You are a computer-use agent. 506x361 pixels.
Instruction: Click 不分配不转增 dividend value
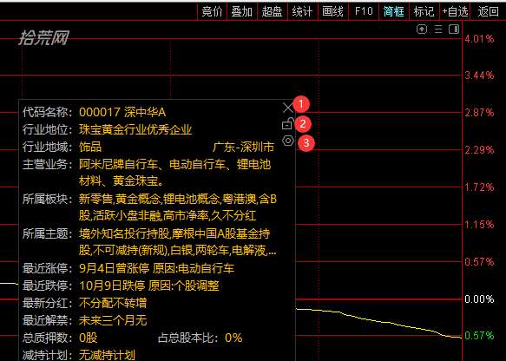coord(113,303)
